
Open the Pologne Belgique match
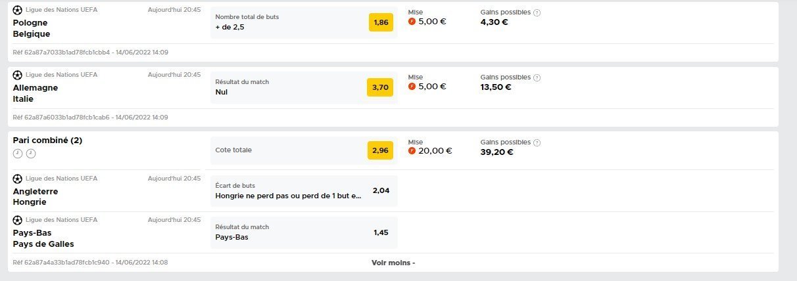(x=32, y=28)
